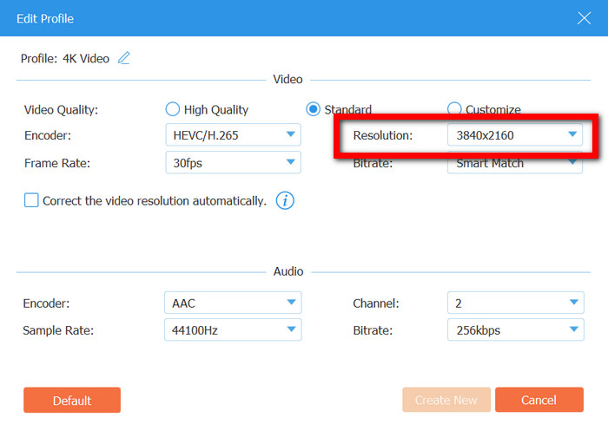This screenshot has width=608, height=430.
Task: Click the info icon beside resolution correction
Action: point(285,201)
